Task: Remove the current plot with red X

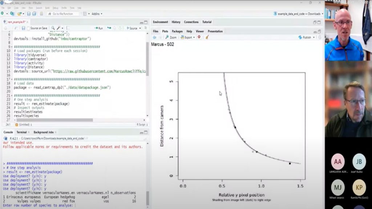Action: [199, 37]
